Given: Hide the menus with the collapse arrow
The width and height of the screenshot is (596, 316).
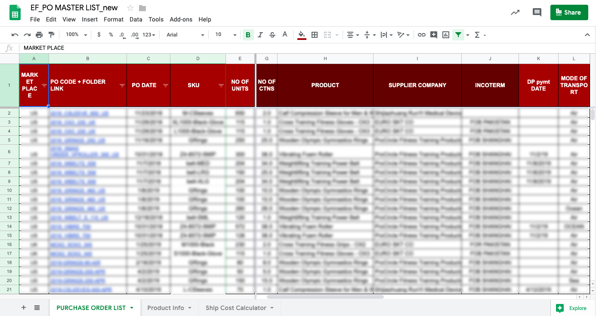Looking at the screenshot, I should click(x=587, y=35).
